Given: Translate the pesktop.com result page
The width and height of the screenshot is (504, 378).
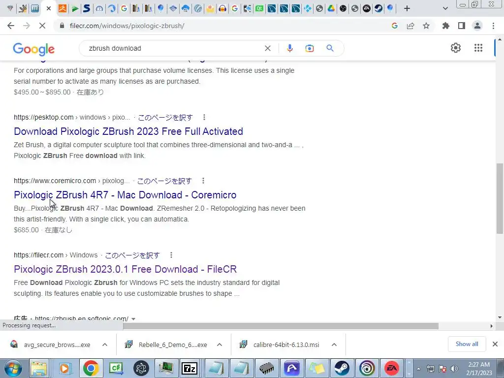Looking at the screenshot, I should 165,117.
